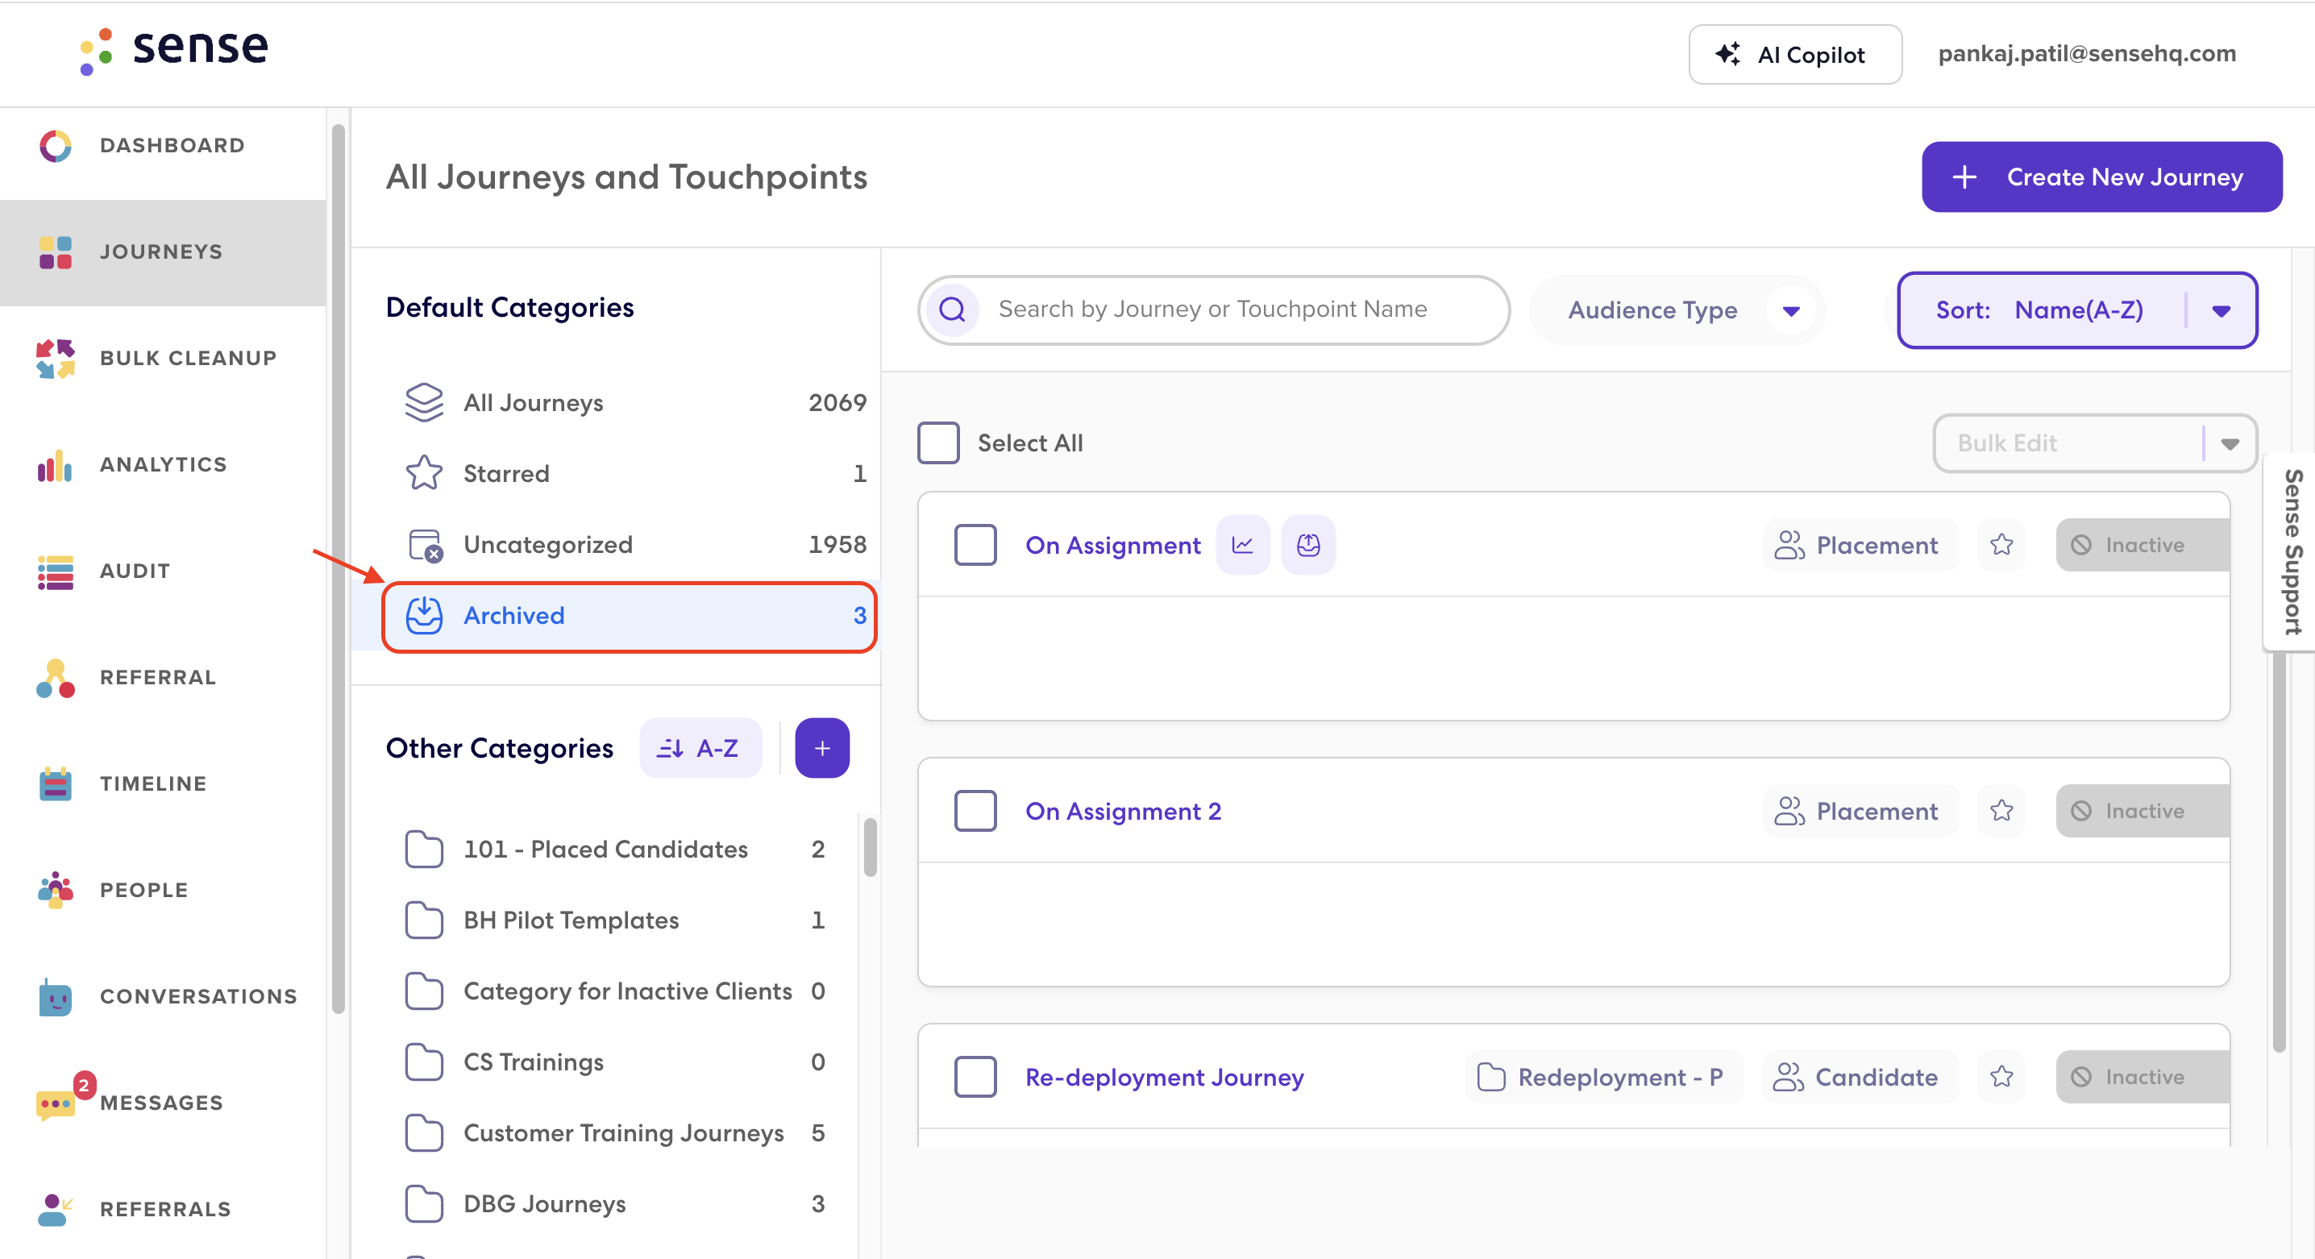Toggle Inactive status for On Assignment 2

(x=2143, y=811)
